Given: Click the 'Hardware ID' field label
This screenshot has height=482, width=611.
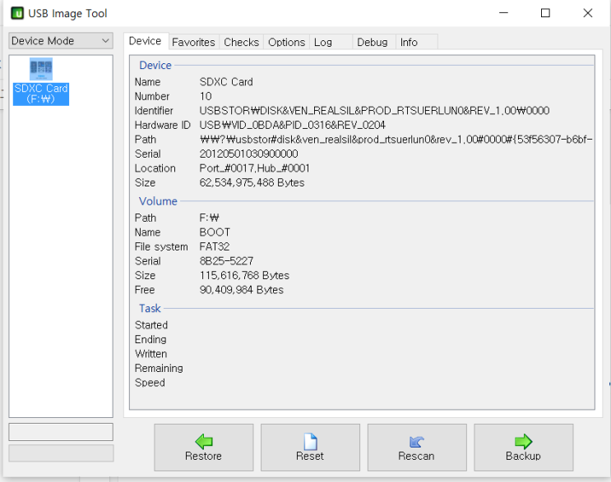Looking at the screenshot, I should tap(162, 125).
